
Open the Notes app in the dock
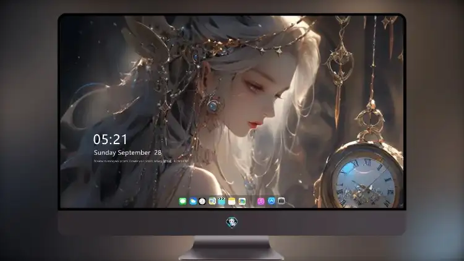232,202
